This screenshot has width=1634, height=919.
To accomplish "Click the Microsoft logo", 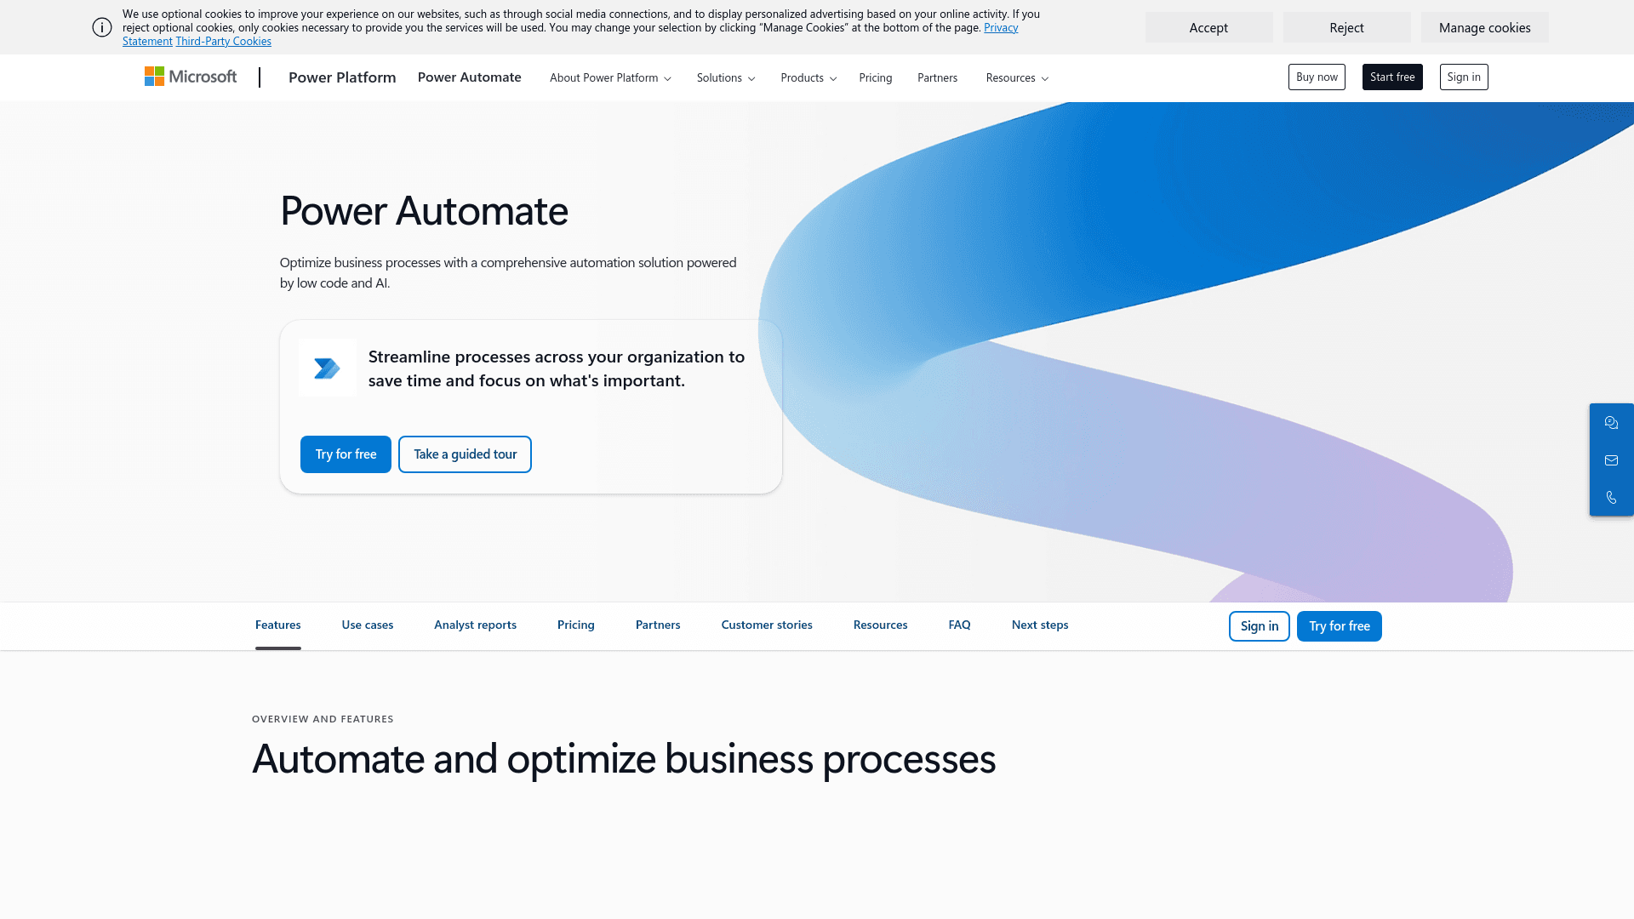I will [190, 77].
